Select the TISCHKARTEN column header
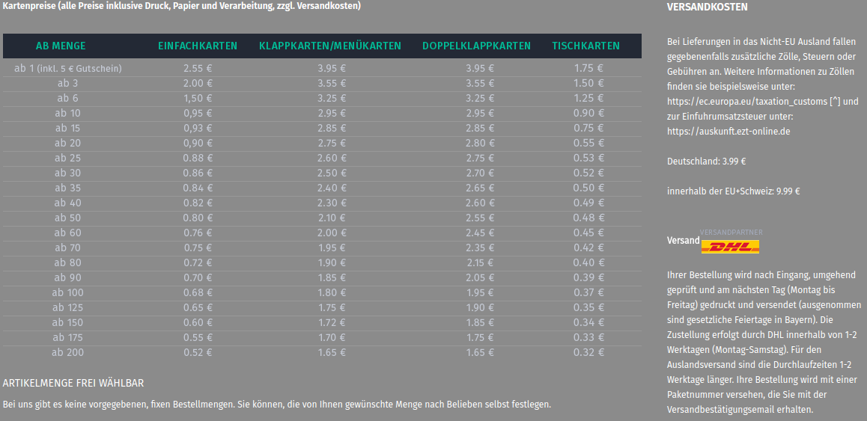This screenshot has width=867, height=421. [586, 46]
